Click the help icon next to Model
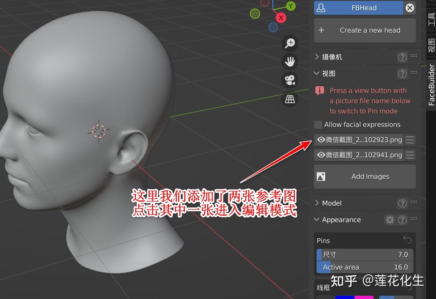This screenshot has height=299, width=436. tap(402, 203)
